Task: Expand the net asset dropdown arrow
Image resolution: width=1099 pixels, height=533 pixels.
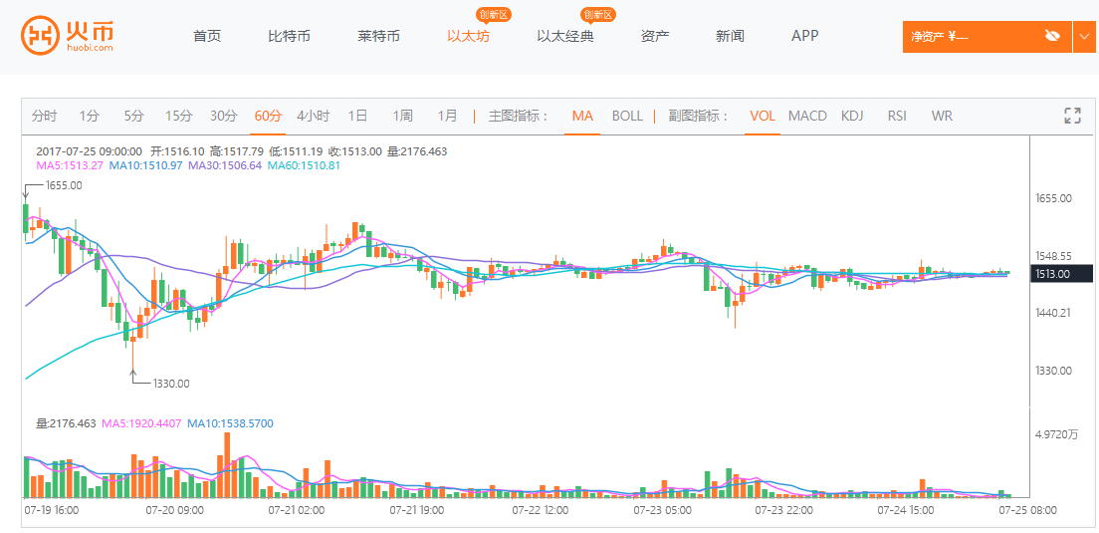Action: click(1084, 37)
